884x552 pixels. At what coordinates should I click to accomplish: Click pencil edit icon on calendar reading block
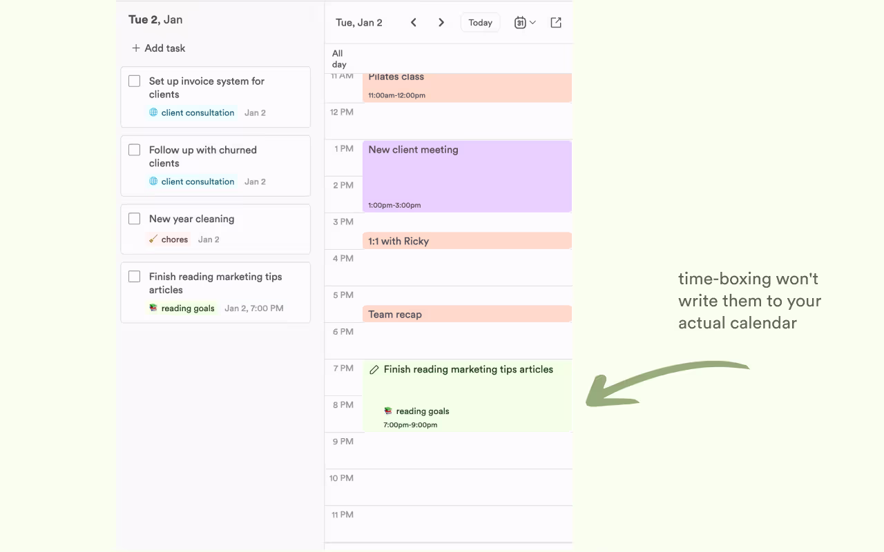coord(374,370)
